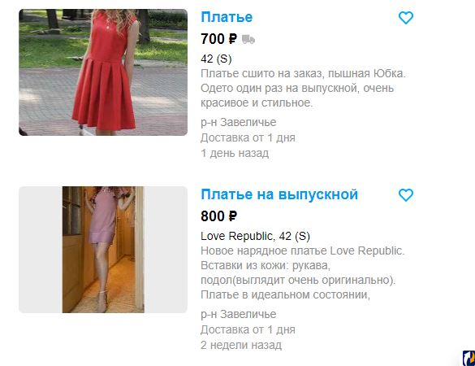Click р-н Завеличье under the red dress listing

(239, 122)
